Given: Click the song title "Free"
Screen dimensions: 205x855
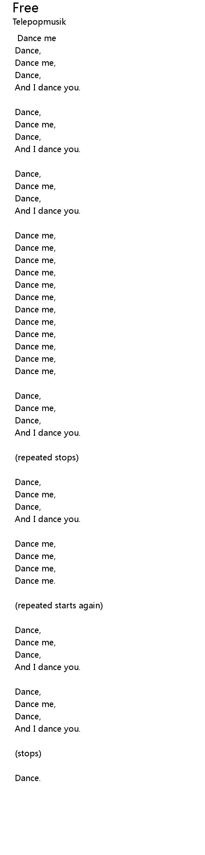Looking at the screenshot, I should 25,8.
